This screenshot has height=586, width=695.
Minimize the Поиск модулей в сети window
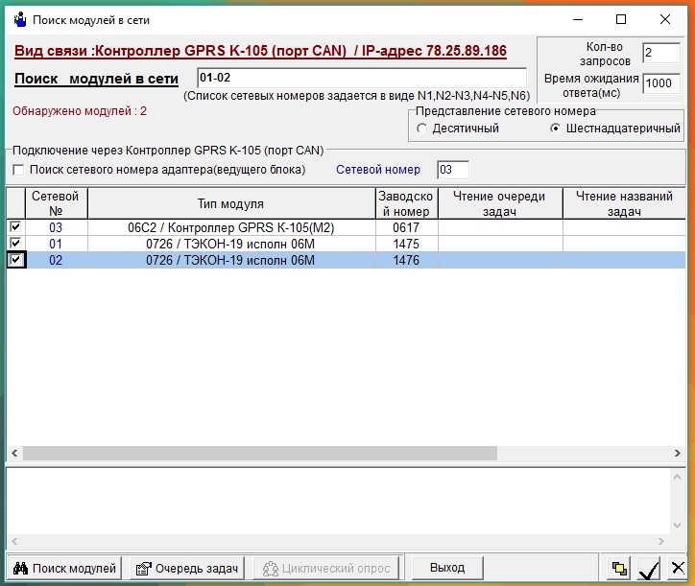click(x=578, y=19)
